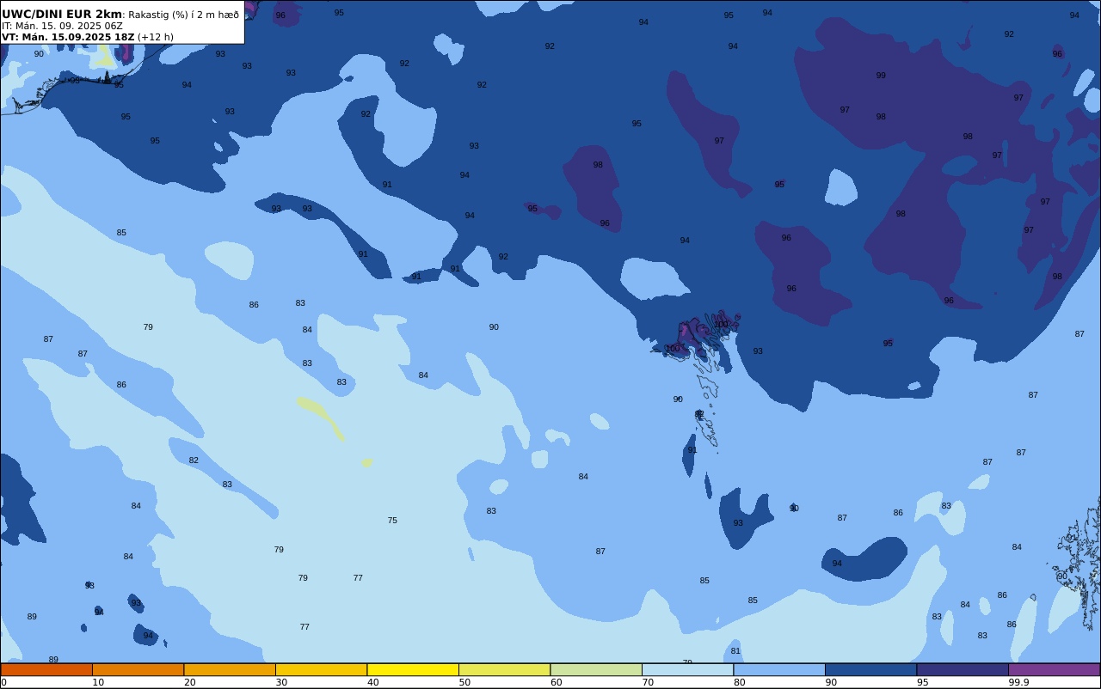Click the purple legend swatch above 99.9

coord(1054,669)
